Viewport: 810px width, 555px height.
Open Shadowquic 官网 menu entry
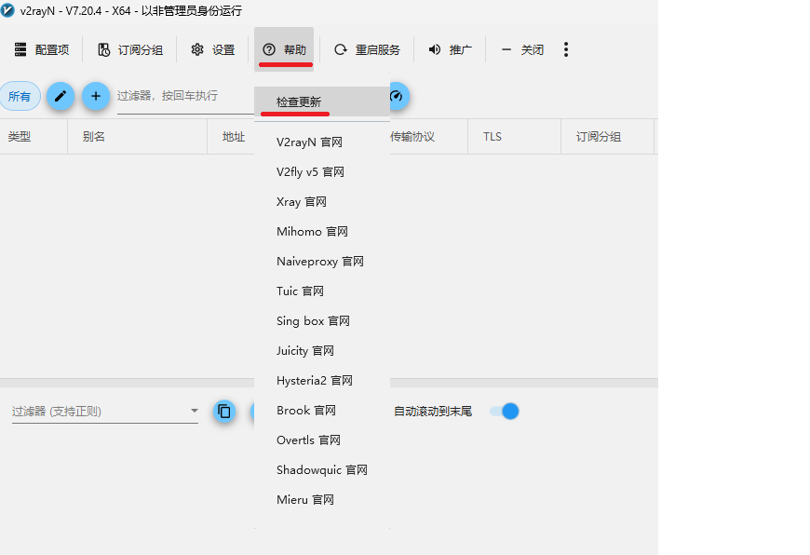[x=322, y=470]
